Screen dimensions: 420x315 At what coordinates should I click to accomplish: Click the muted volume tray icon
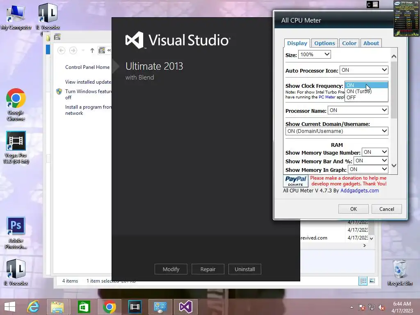pos(381,308)
